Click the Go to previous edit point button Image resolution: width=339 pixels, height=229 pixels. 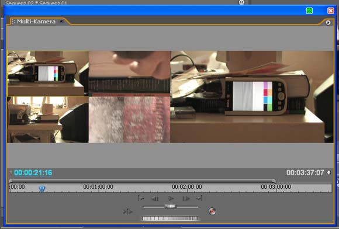click(141, 198)
